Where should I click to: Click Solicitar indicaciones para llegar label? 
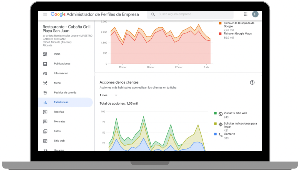[240, 125]
